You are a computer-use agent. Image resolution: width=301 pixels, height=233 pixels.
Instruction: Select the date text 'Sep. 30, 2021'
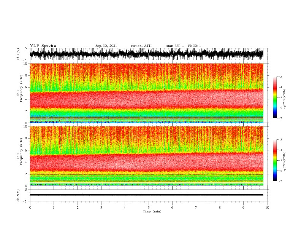(x=106, y=46)
